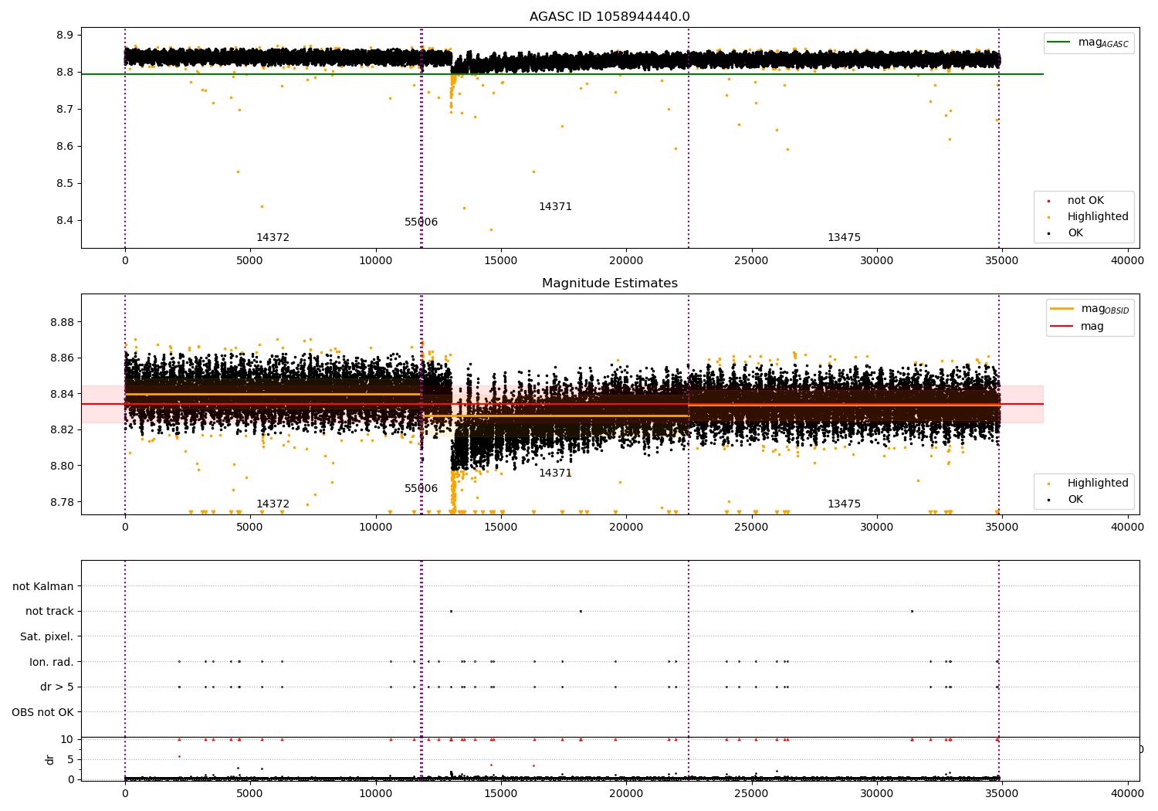Click the 8.4 y-axis tick label
Screen dimensions: 1158x811
tap(65, 221)
